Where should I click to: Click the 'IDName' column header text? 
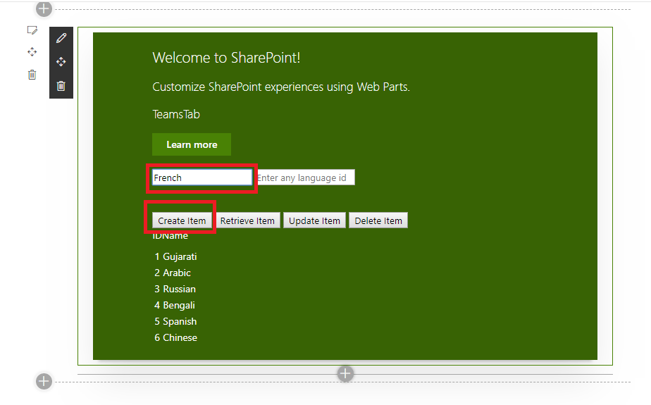coord(170,236)
